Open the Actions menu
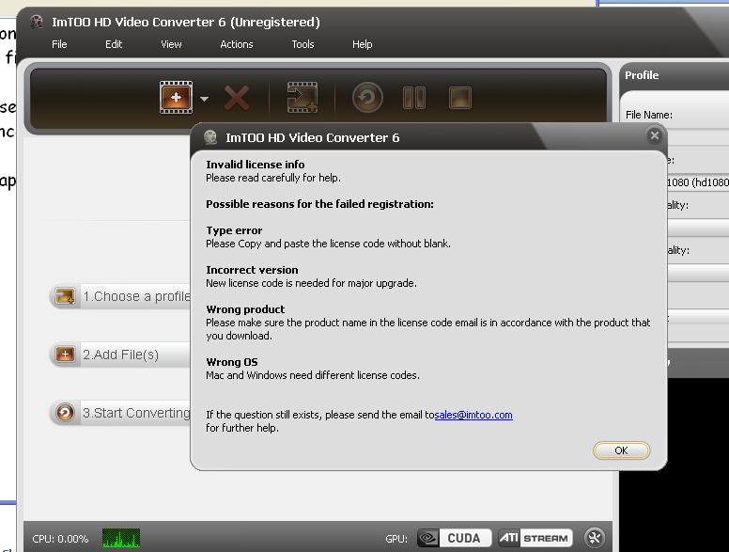The image size is (729, 552). pos(237,44)
